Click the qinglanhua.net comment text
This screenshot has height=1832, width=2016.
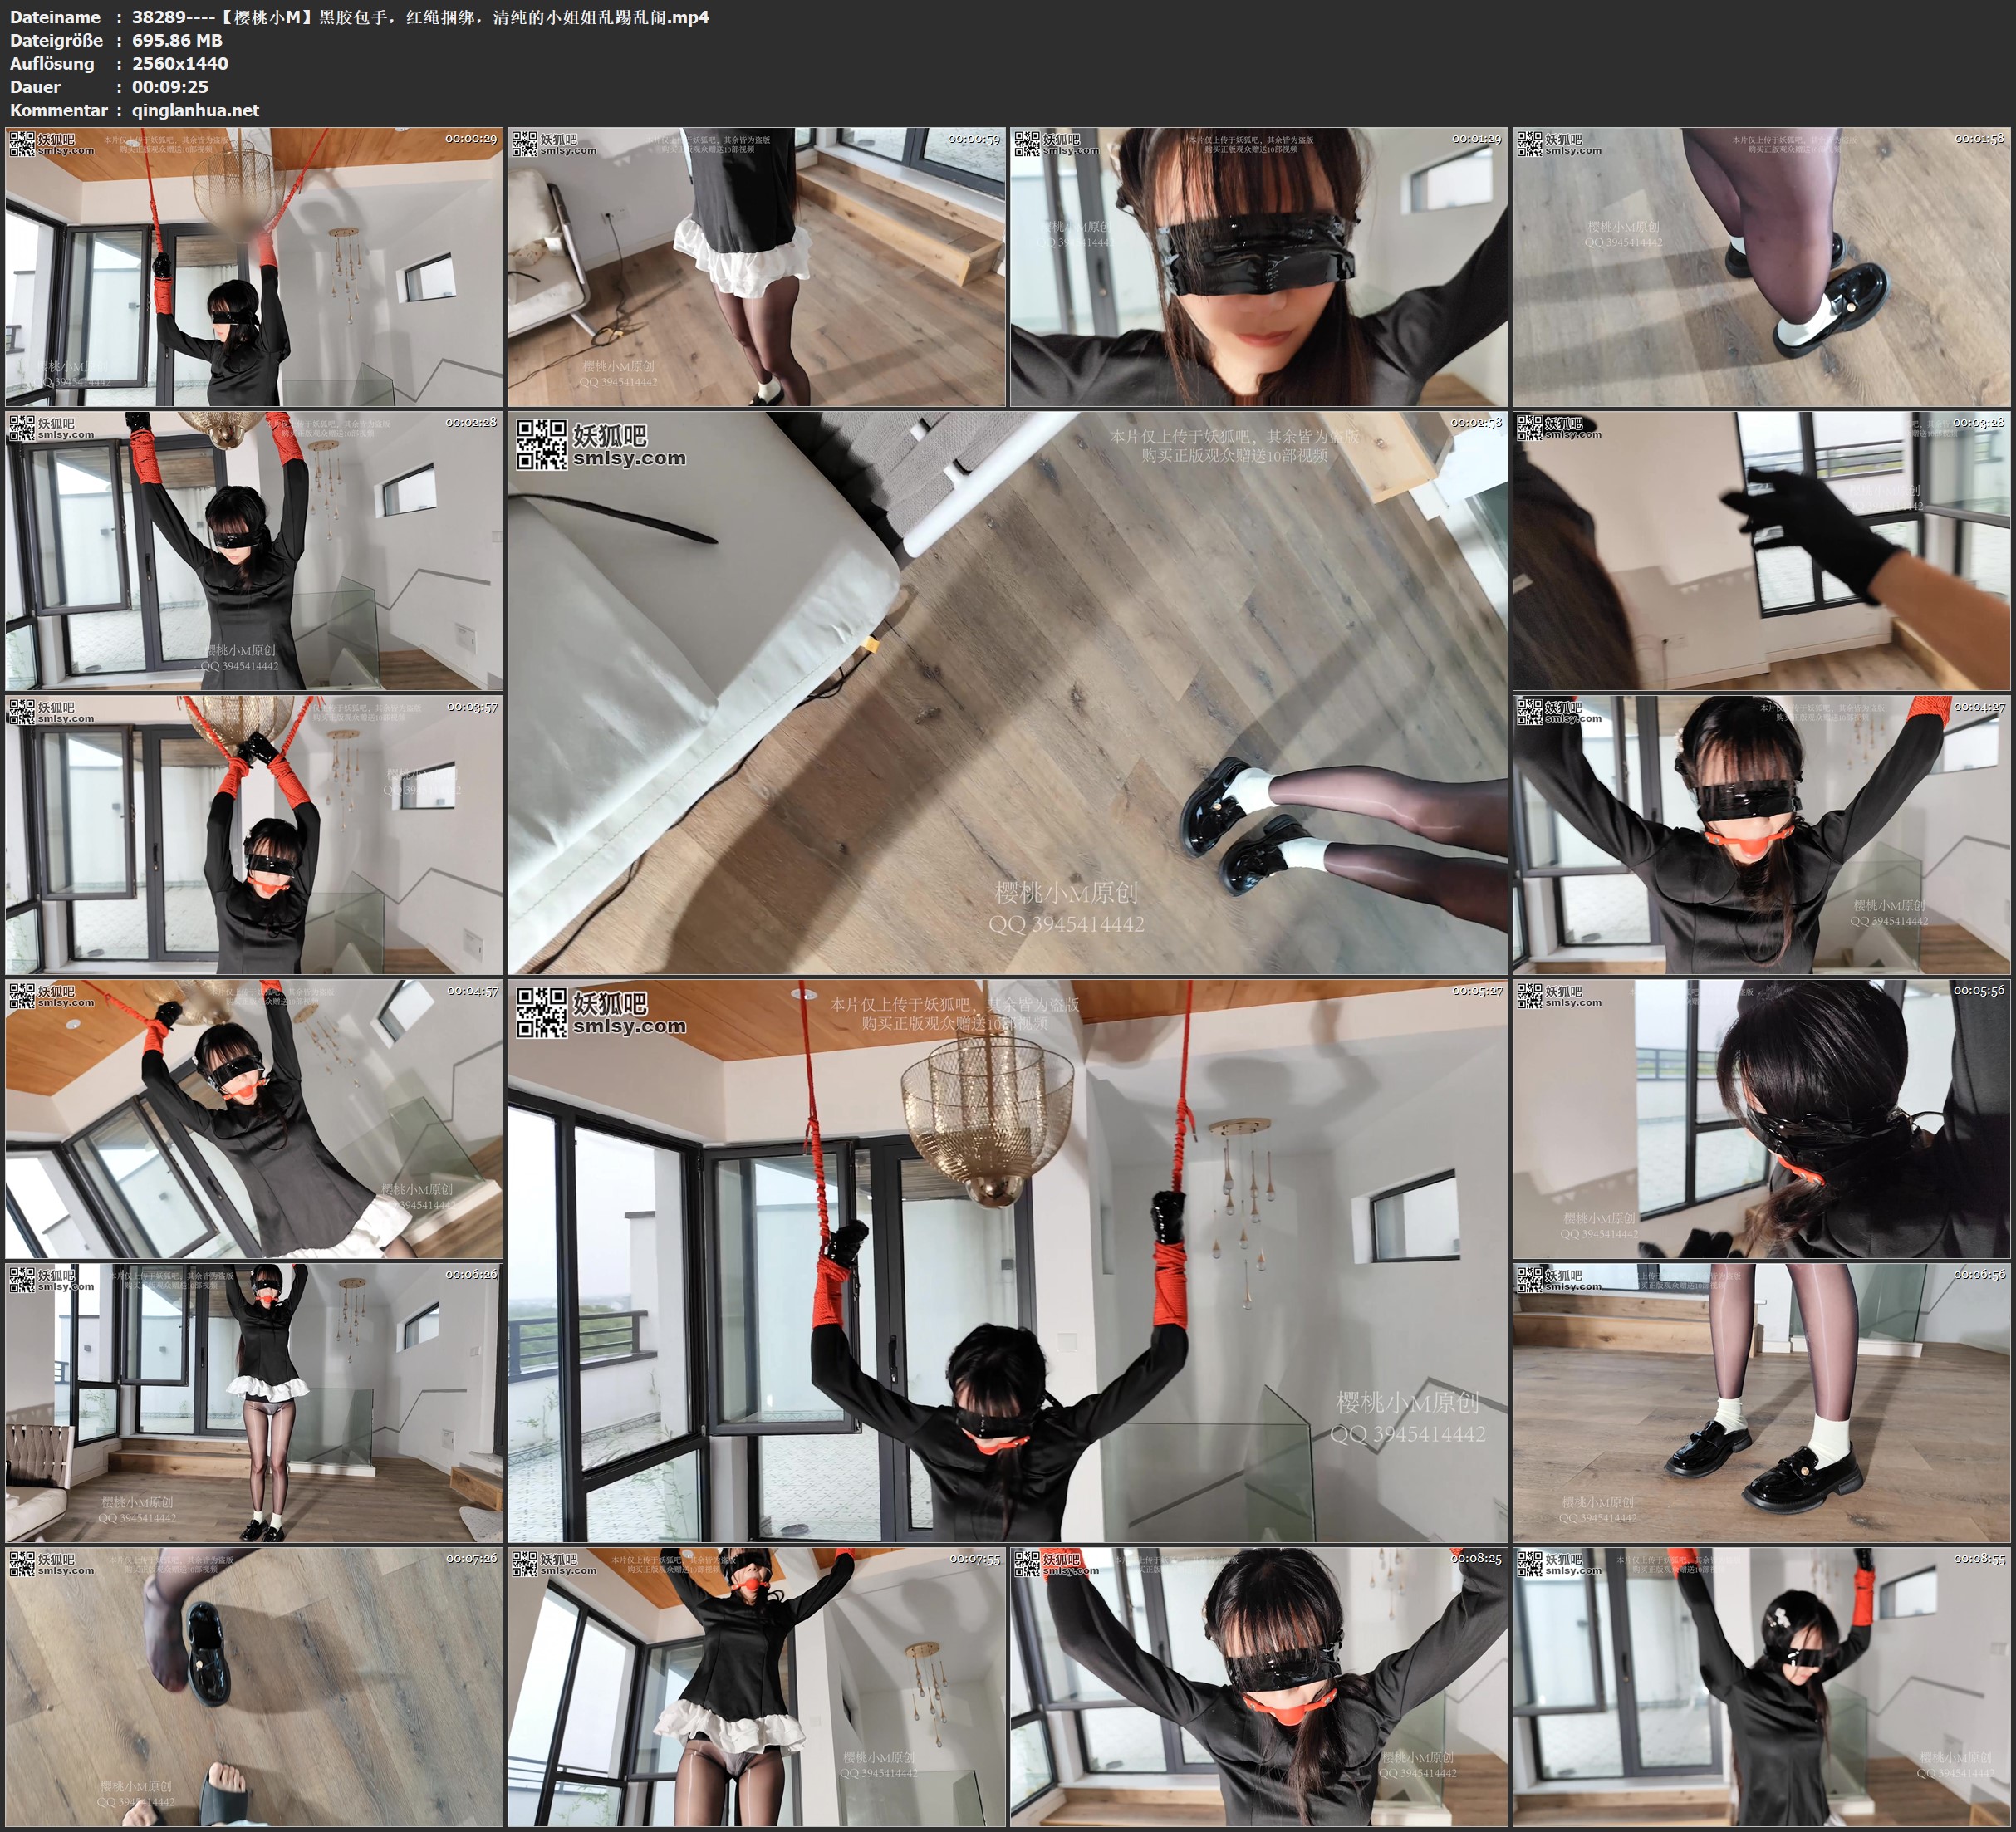tap(195, 110)
